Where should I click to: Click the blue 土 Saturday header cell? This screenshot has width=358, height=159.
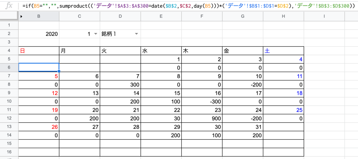[x=283, y=51]
